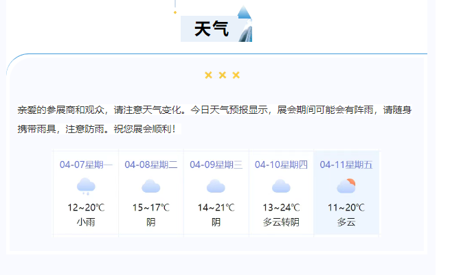Click the 天气 section title
The width and height of the screenshot is (450, 275).
coord(211,29)
